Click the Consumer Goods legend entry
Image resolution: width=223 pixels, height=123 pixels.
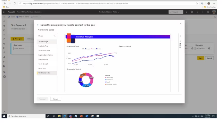(x=111, y=84)
